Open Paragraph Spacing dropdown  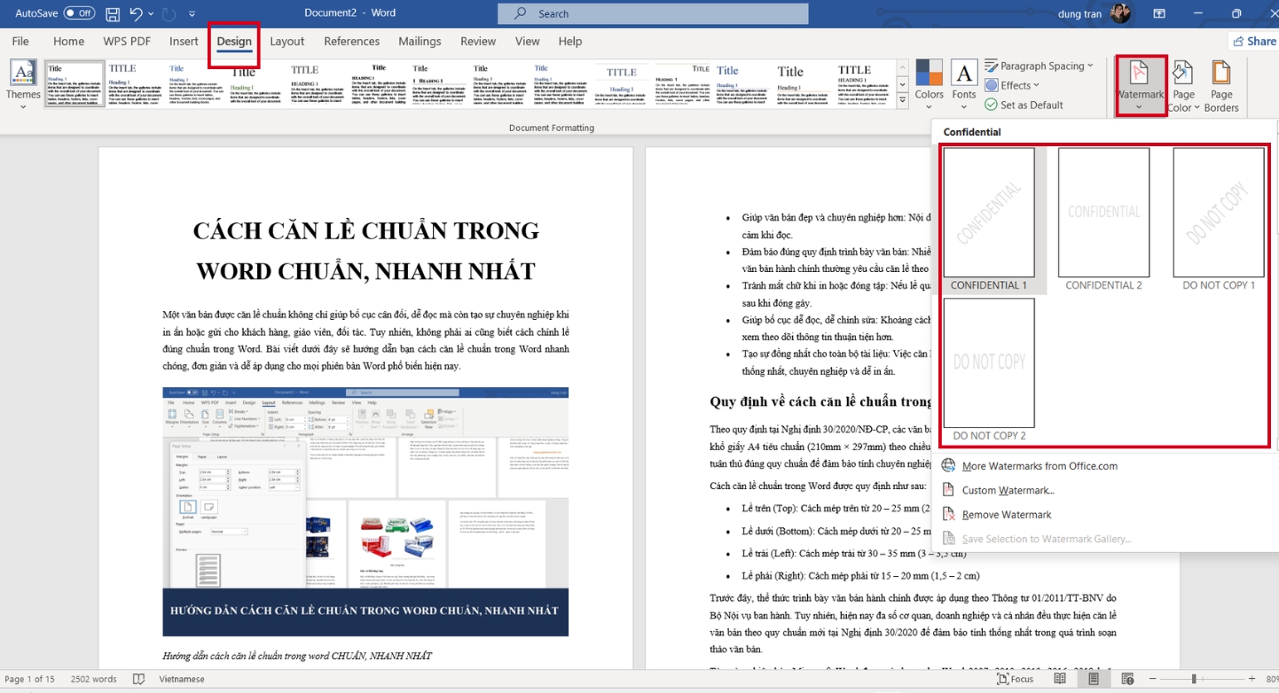pyautogui.click(x=1039, y=66)
